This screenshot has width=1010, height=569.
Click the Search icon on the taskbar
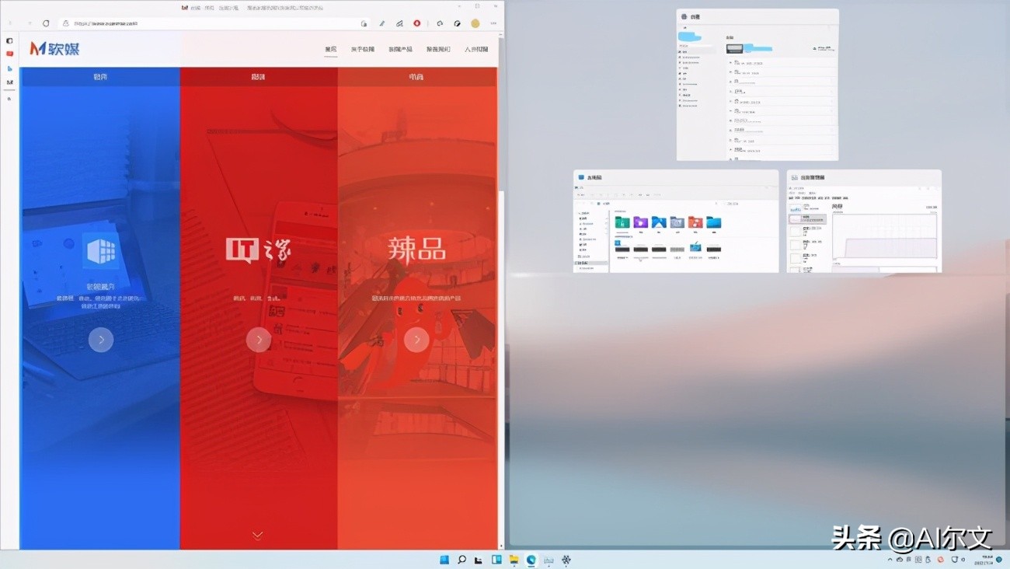(462, 559)
